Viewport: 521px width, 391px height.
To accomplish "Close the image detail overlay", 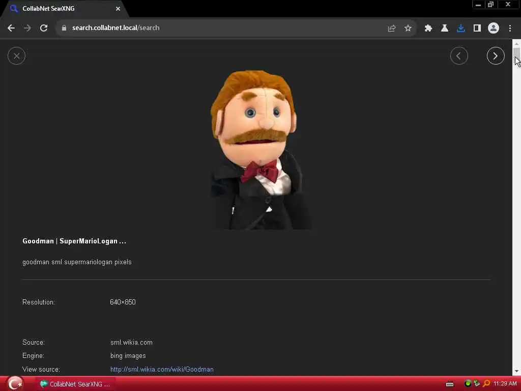I will 16,56.
